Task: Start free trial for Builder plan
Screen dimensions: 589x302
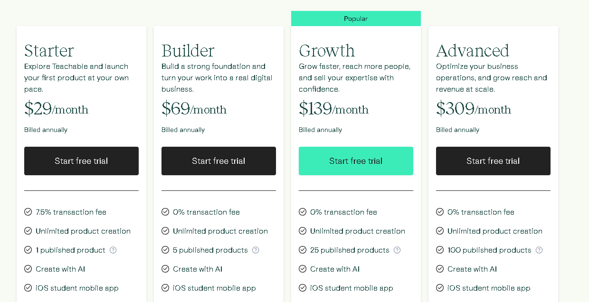Action: click(218, 161)
